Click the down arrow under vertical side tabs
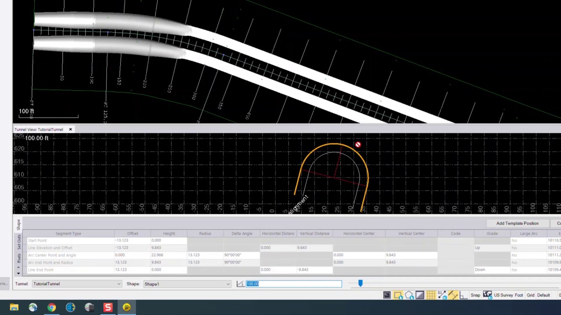Viewport: 561px width, 315px height. click(18, 273)
